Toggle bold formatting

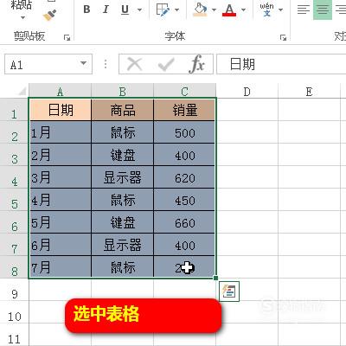86,10
